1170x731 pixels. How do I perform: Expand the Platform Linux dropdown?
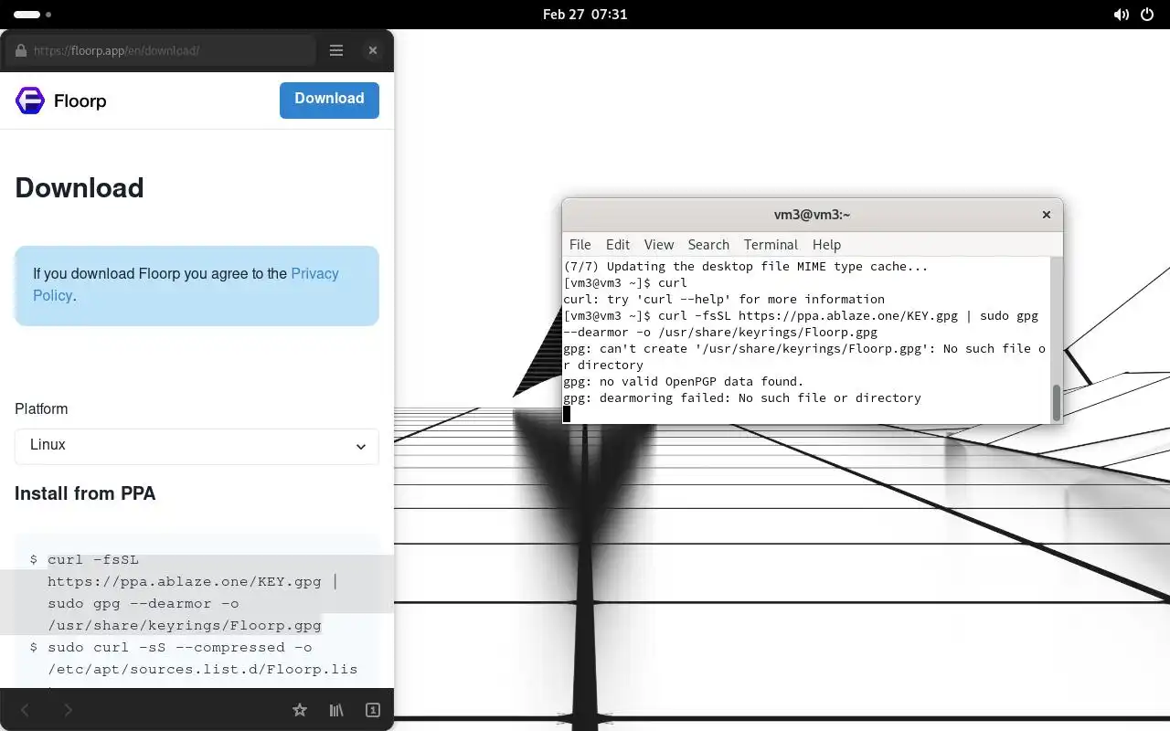click(x=197, y=446)
